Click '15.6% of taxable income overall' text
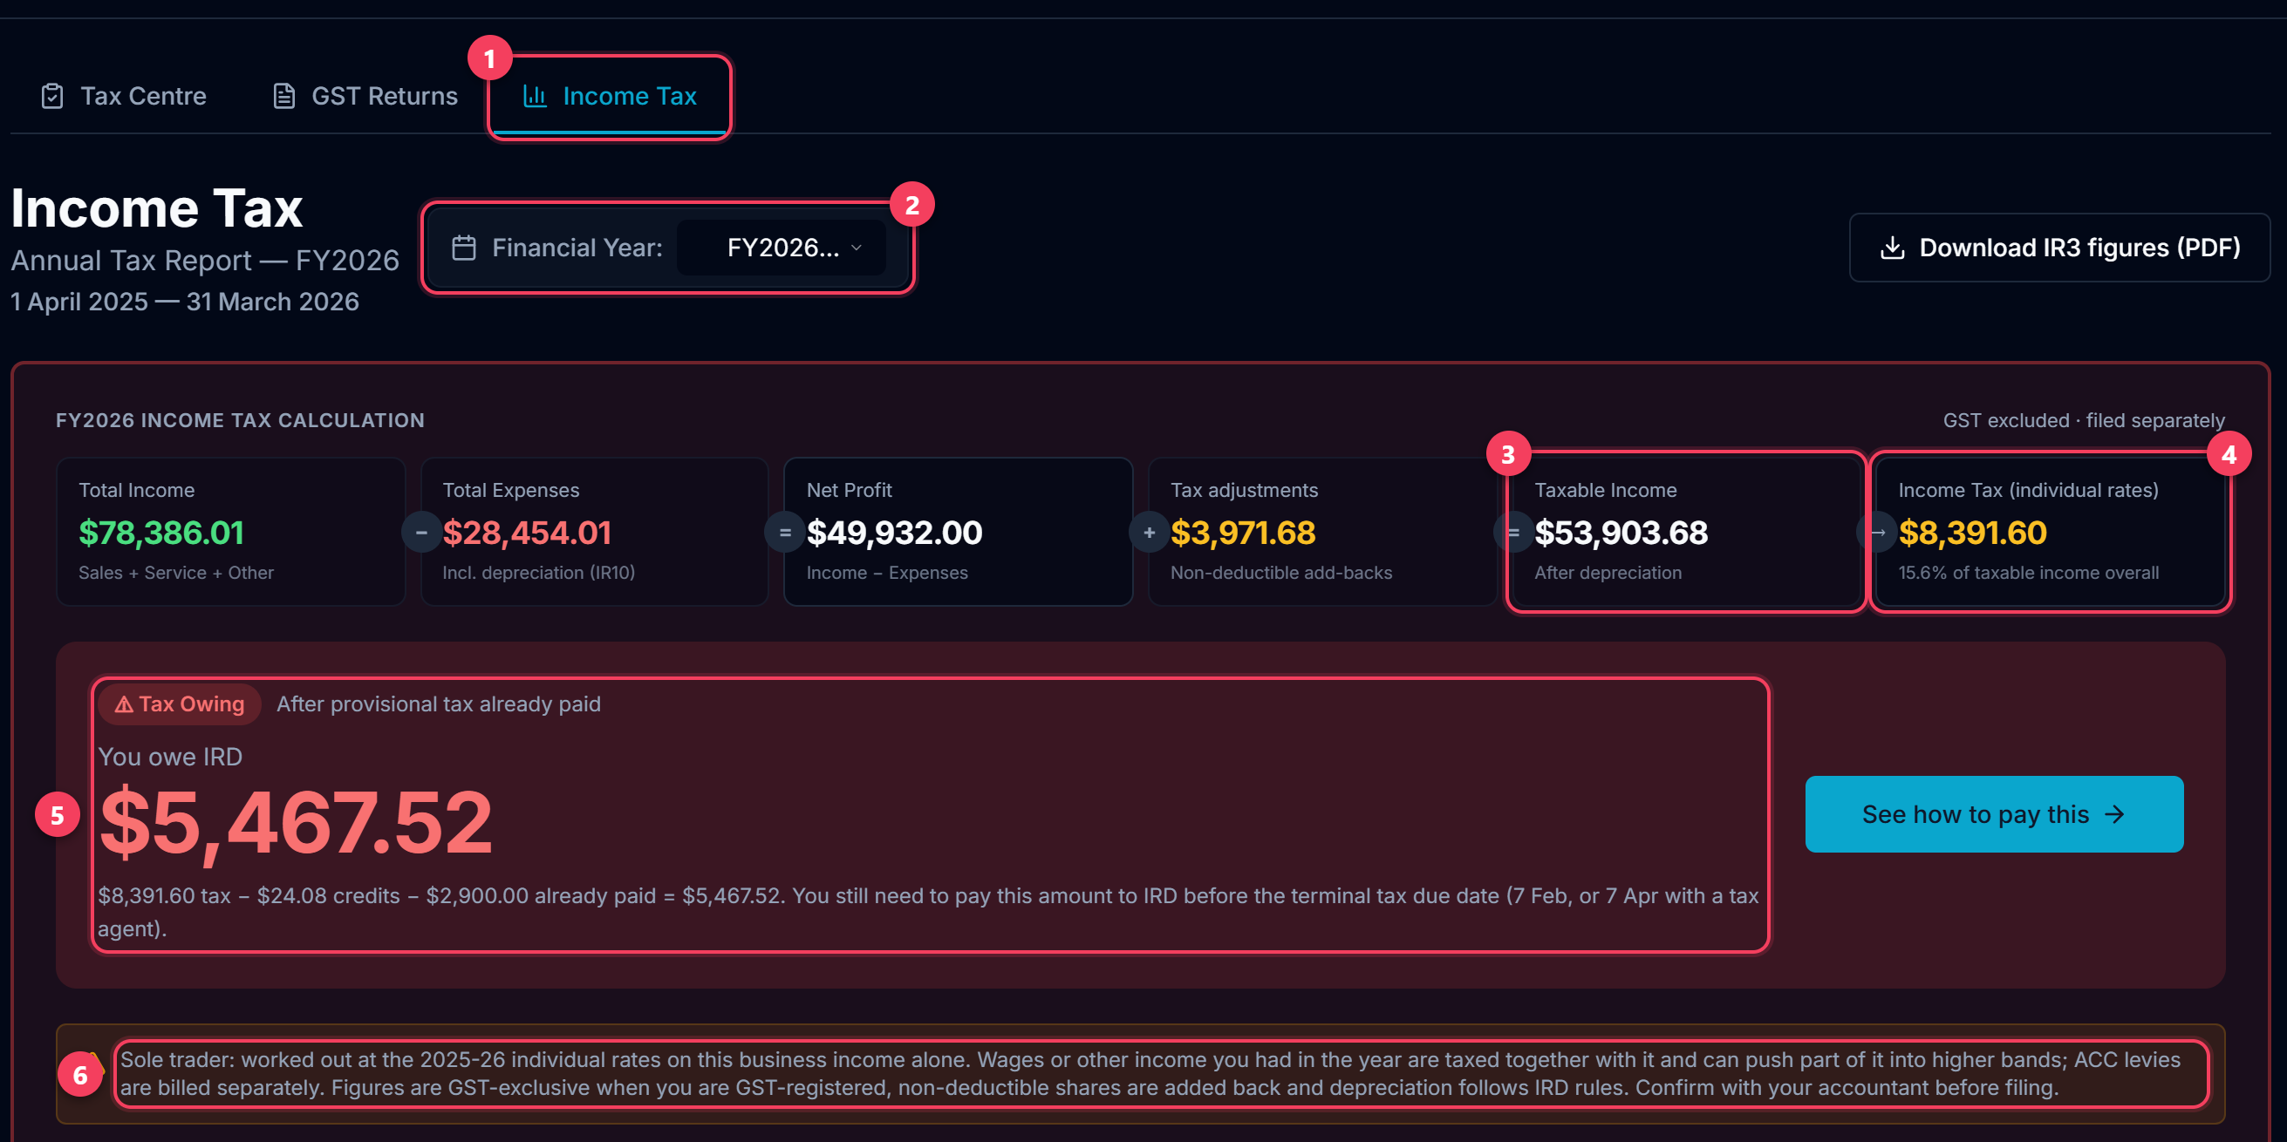Image resolution: width=2287 pixels, height=1142 pixels. tap(2029, 573)
